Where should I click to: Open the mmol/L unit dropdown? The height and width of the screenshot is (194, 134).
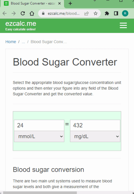[x=39, y=136]
